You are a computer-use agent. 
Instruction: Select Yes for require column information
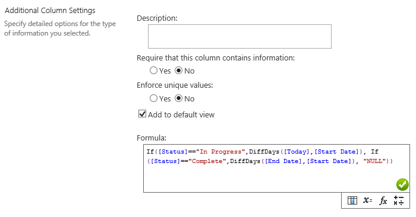point(153,71)
